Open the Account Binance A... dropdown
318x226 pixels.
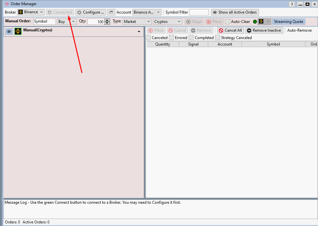pyautogui.click(x=147, y=12)
